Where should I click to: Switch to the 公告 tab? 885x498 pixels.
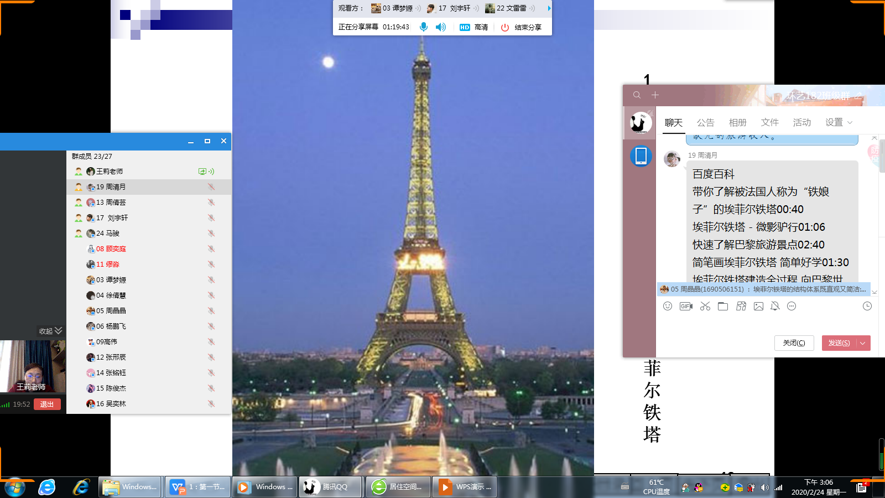pyautogui.click(x=705, y=122)
